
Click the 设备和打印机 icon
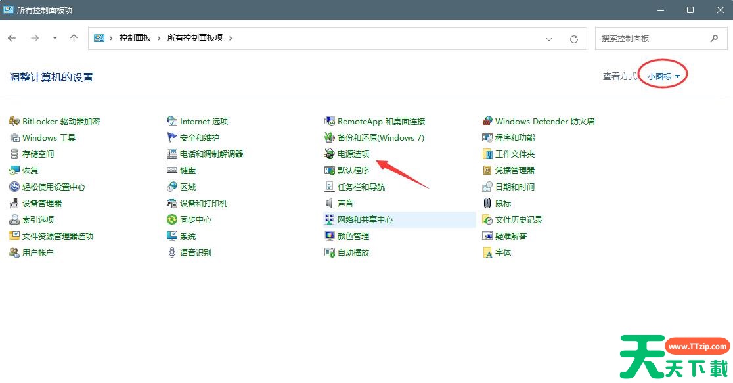pyautogui.click(x=172, y=203)
